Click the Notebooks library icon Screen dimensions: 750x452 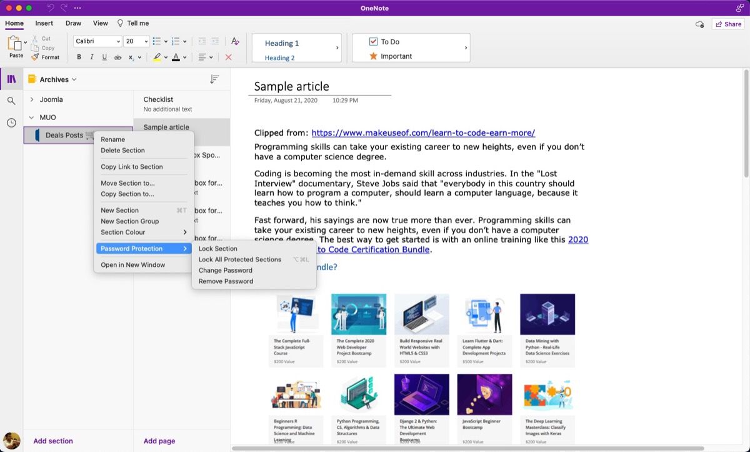click(x=11, y=79)
